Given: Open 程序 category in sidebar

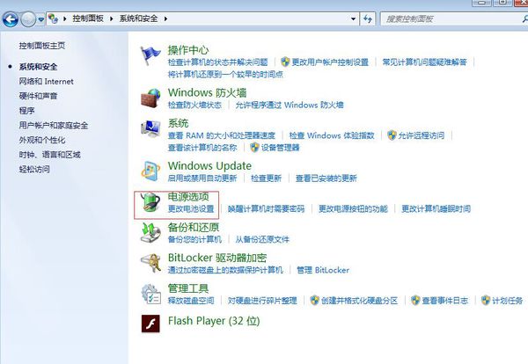Looking at the screenshot, I should coord(27,111).
